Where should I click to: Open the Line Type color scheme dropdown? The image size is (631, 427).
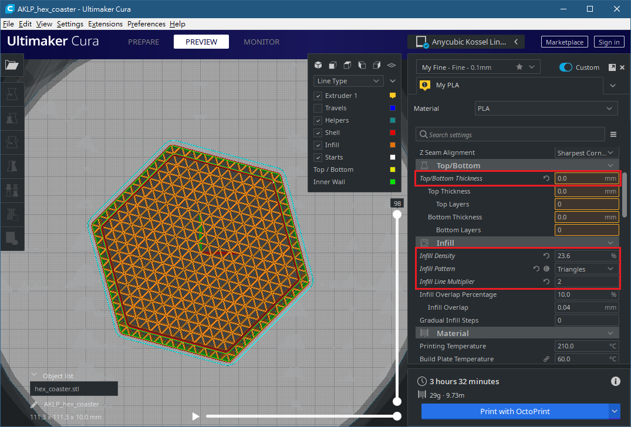pyautogui.click(x=348, y=81)
